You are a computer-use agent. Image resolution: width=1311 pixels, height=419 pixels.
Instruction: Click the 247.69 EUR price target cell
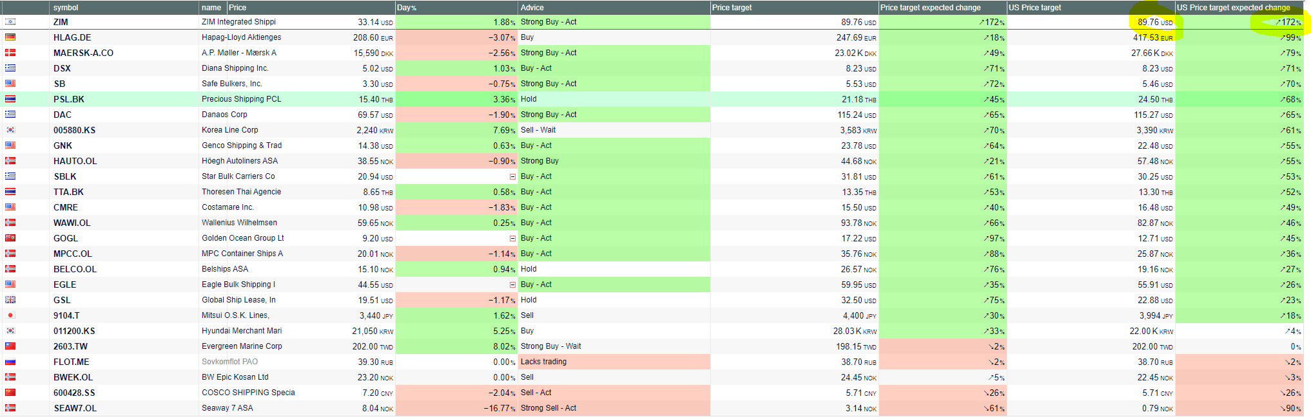pyautogui.click(x=794, y=37)
